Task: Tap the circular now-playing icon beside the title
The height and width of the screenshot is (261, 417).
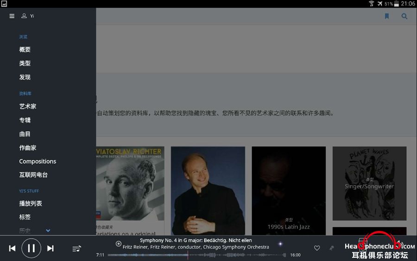Action: pos(119,243)
